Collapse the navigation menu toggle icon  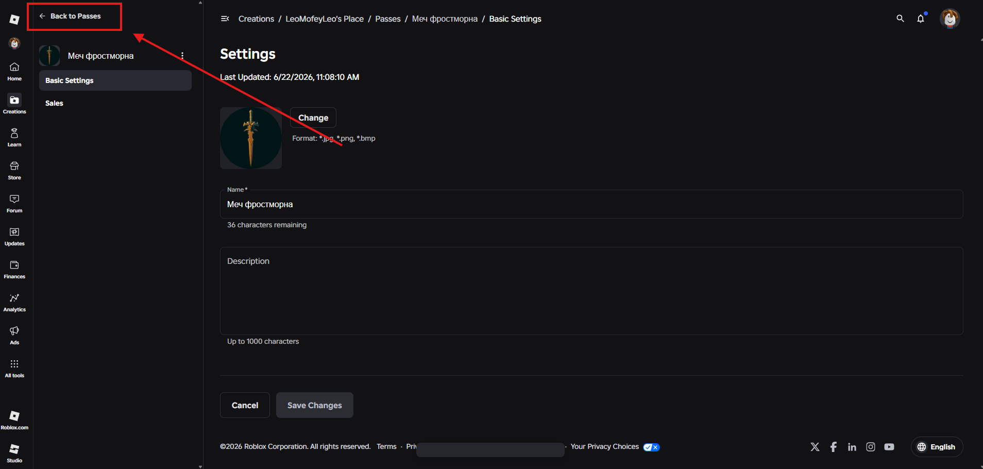[x=225, y=19]
